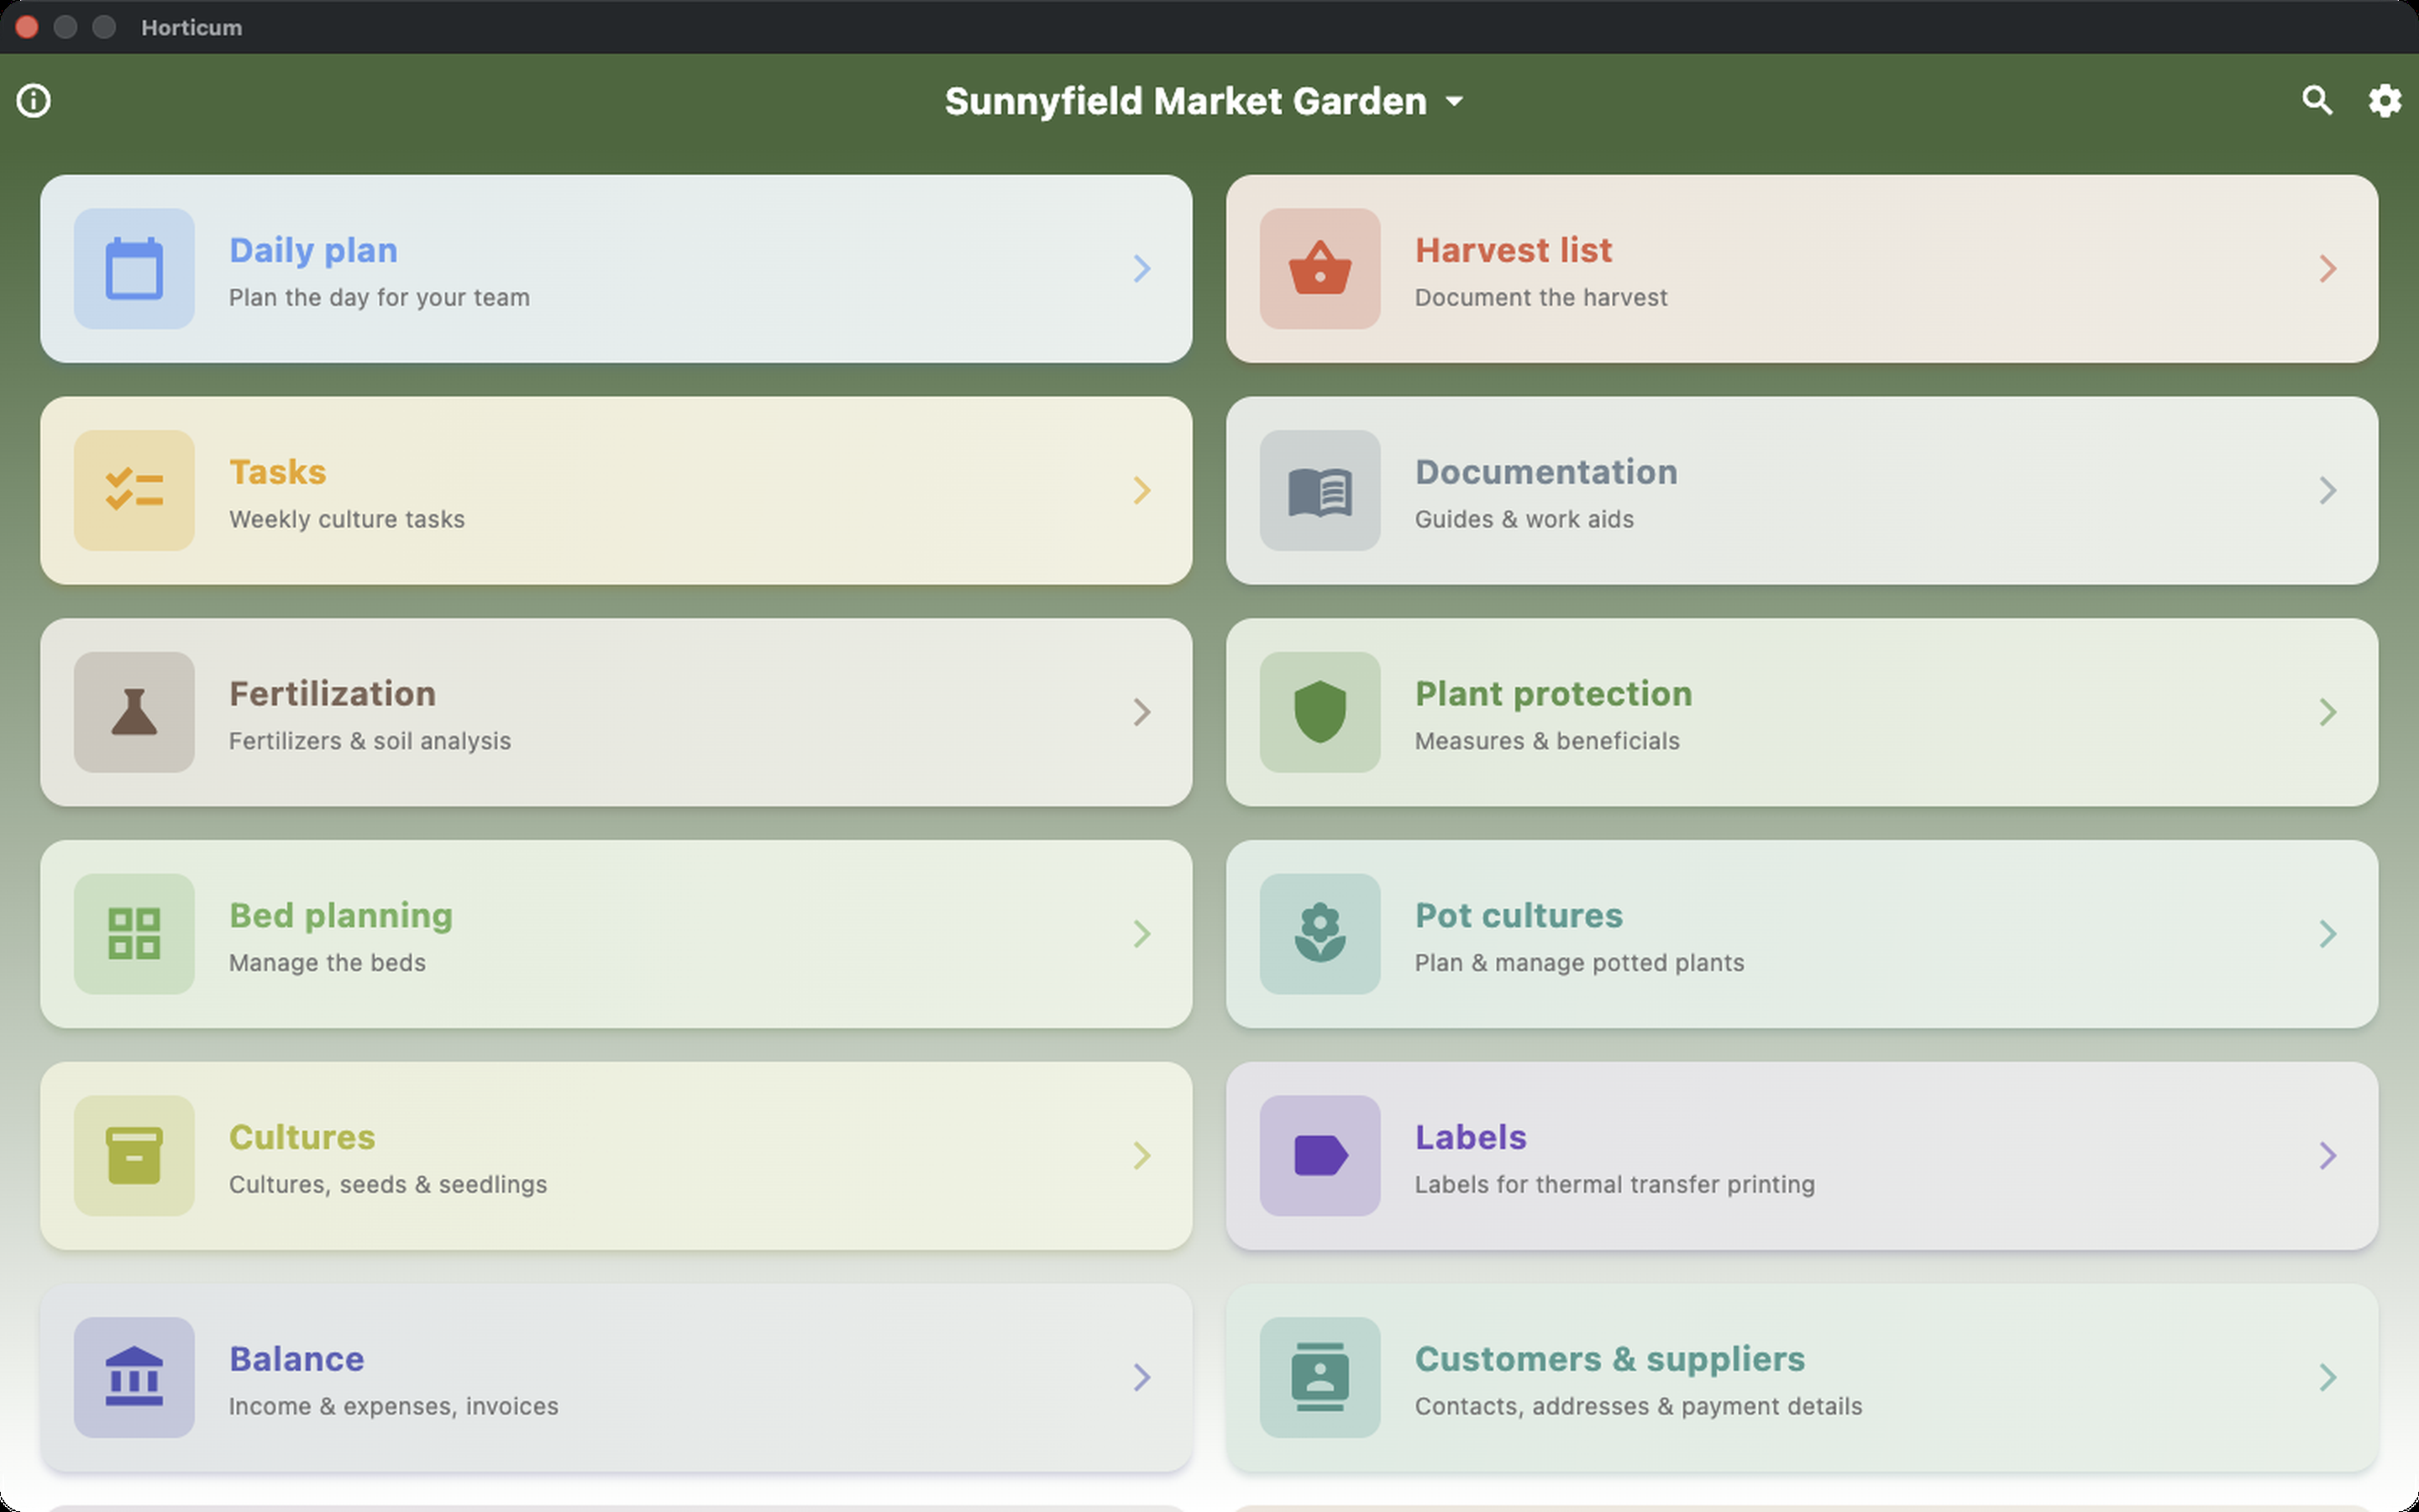Click the chevron on the Balance card
This screenshot has height=1512, width=2419.
1141,1378
